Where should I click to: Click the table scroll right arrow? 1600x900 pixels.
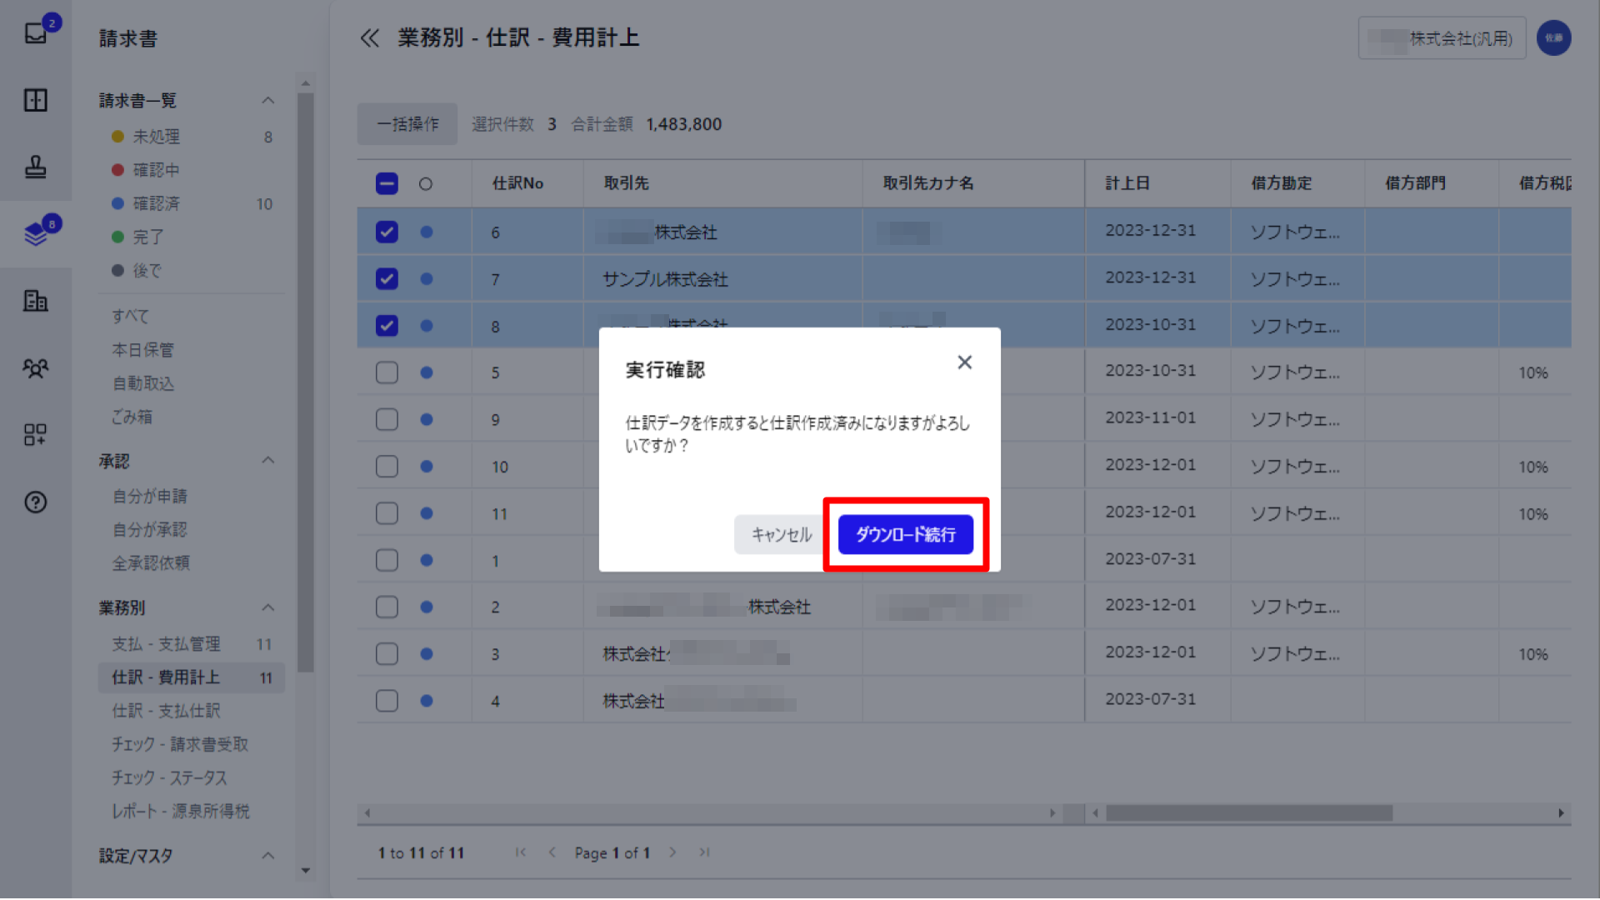pyautogui.click(x=1561, y=812)
